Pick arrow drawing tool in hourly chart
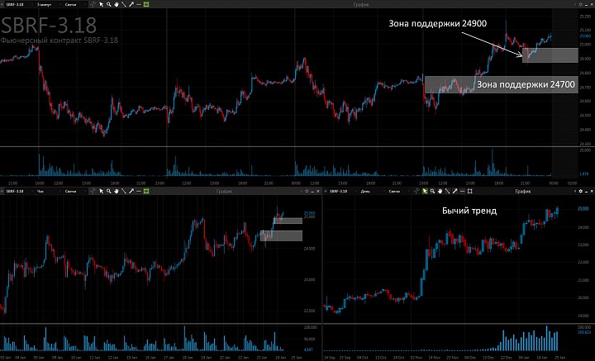This screenshot has height=361, width=595. (131, 191)
